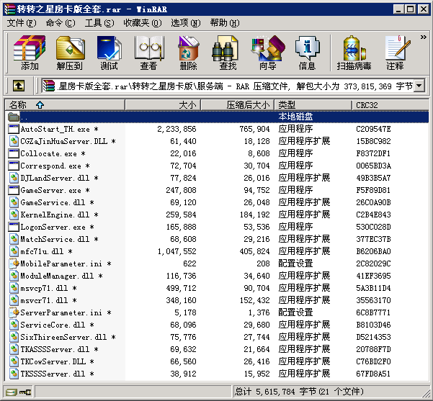Image resolution: width=433 pixels, height=401 pixels.
Task: Click the Add (添加) toolbar icon
Action: [x=30, y=53]
